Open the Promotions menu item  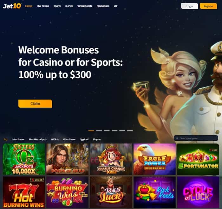point(103,6)
